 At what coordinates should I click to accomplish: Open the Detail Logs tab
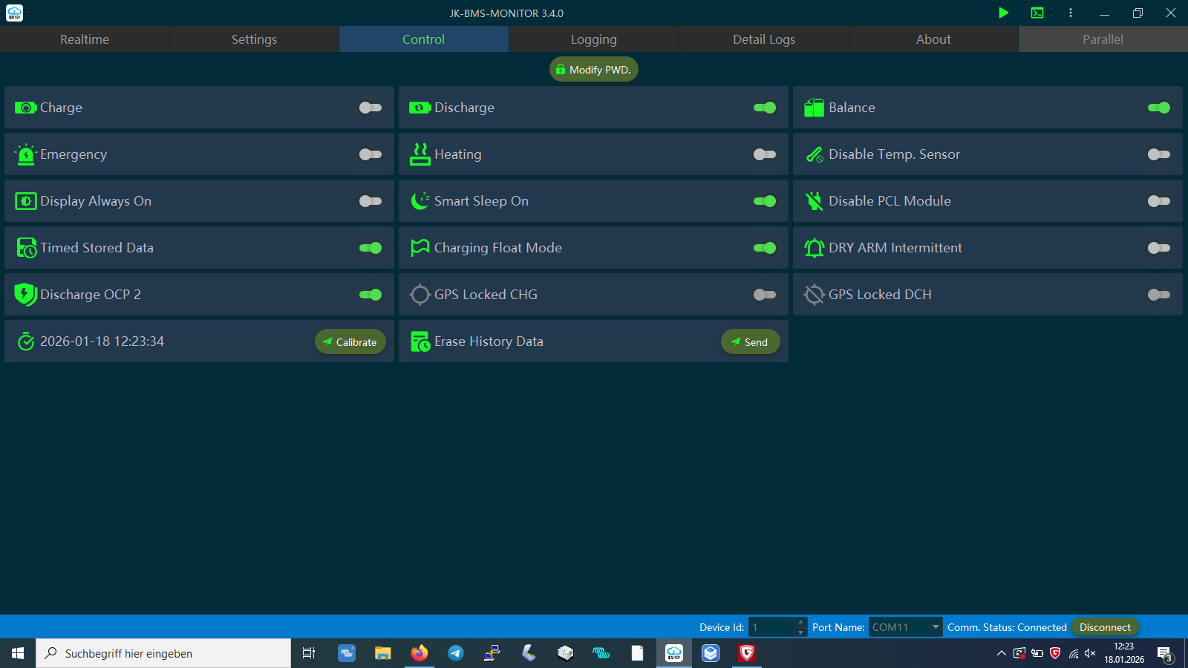(763, 39)
